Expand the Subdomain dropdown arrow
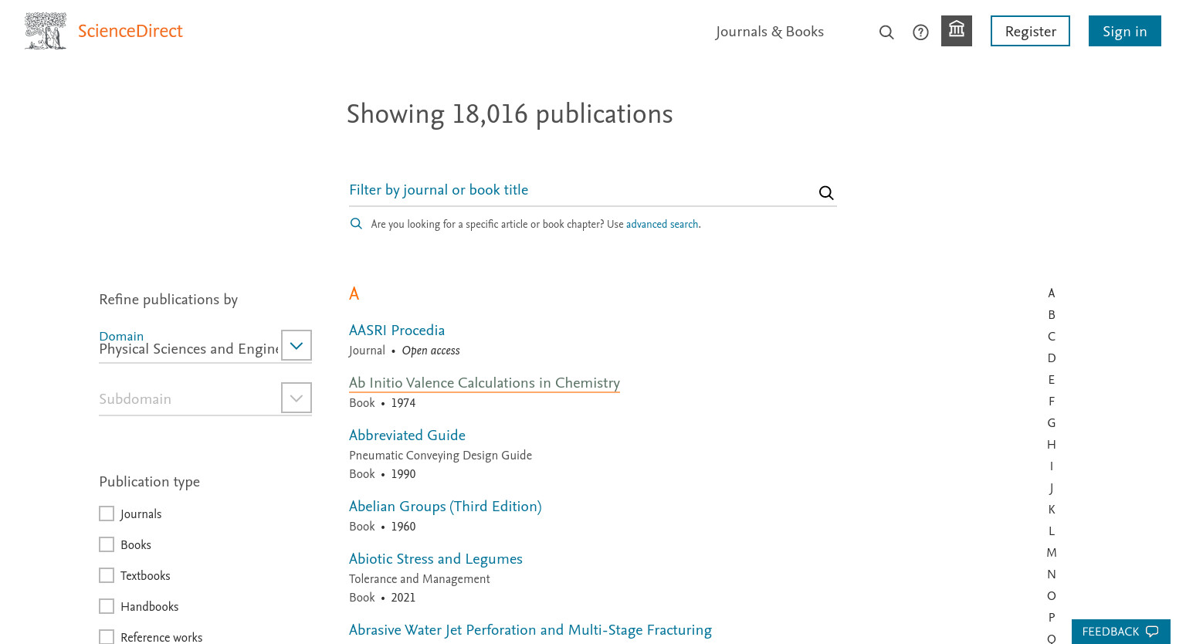This screenshot has width=1186, height=644. [x=296, y=398]
